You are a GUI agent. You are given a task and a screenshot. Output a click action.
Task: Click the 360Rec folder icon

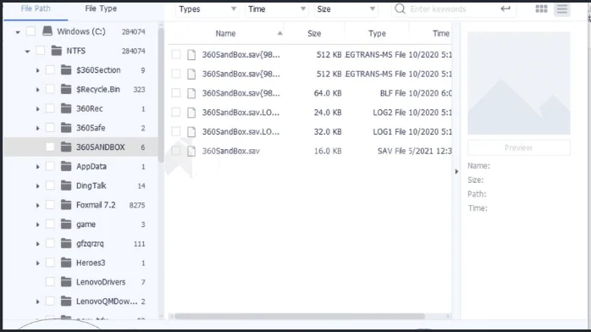(x=66, y=108)
